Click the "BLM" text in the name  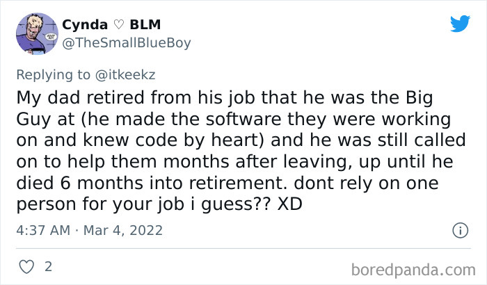click(145, 25)
